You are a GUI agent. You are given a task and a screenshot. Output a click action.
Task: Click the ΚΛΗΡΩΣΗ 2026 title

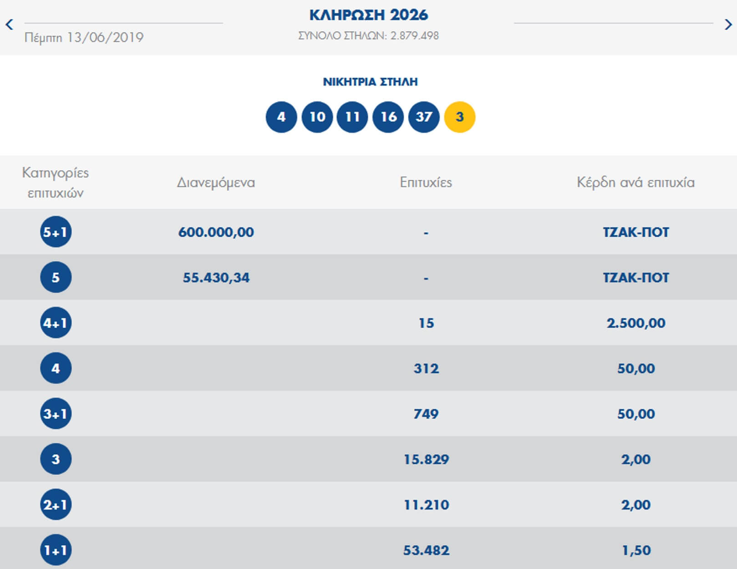click(368, 15)
